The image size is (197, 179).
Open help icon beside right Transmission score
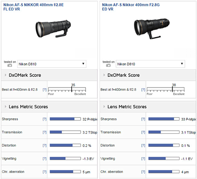point(143,132)
